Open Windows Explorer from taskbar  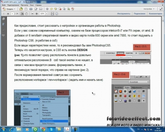point(19,129)
